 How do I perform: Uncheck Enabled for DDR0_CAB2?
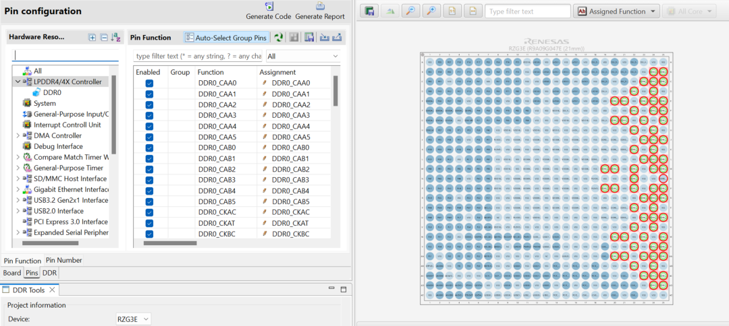point(149,169)
